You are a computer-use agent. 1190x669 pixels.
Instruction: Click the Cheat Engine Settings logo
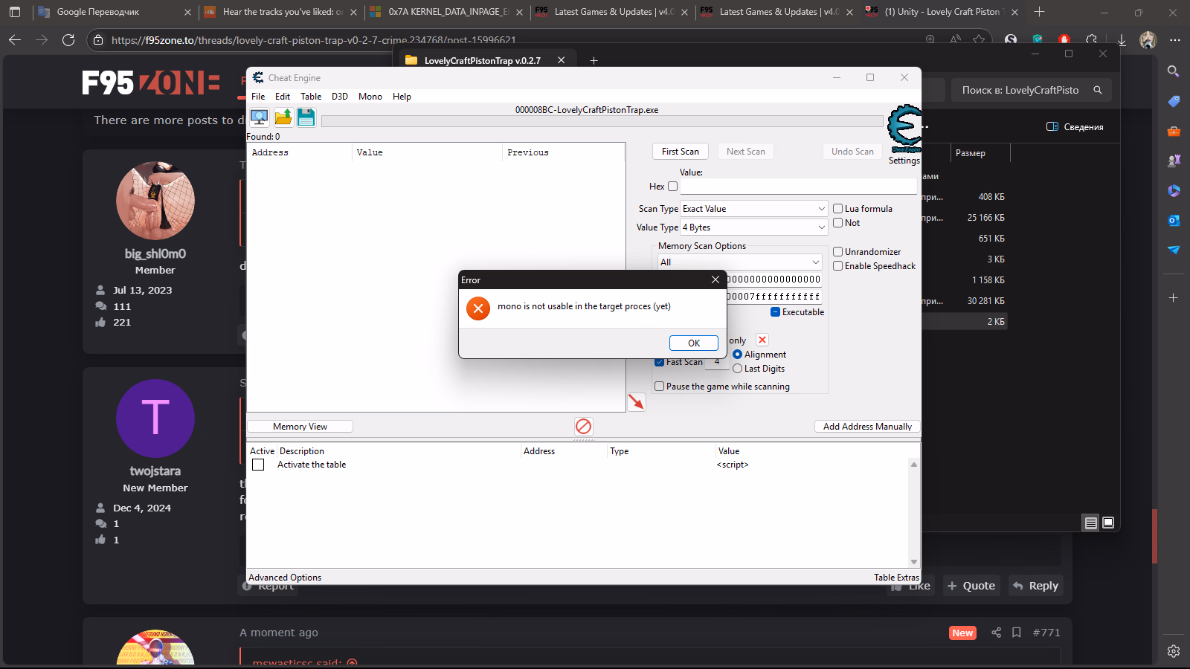[904, 130]
